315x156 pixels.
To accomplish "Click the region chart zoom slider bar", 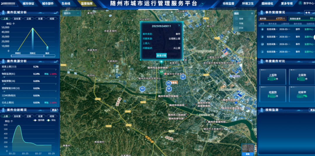I will click(x=34, y=56).
